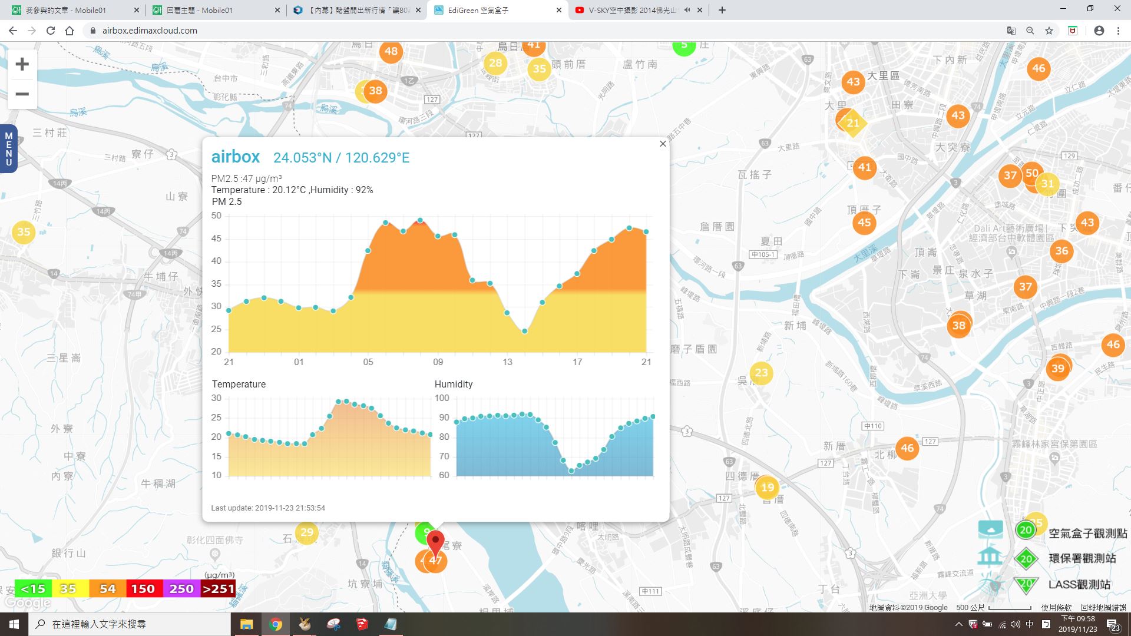
Task: Click yellow station marker 28
Action: [x=495, y=63]
